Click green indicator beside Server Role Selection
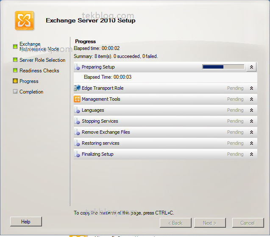This screenshot has height=237, width=270. 15,60
